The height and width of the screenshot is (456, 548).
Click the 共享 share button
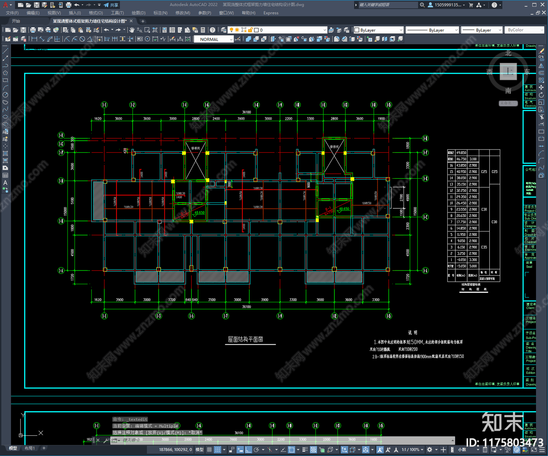(111, 5)
